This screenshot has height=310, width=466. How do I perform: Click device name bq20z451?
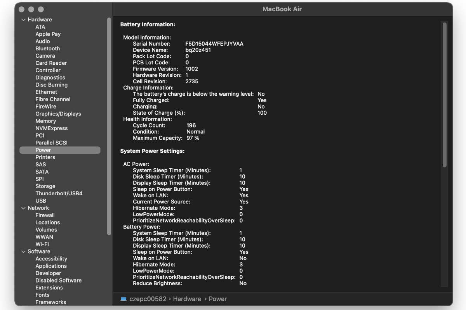[x=198, y=50]
